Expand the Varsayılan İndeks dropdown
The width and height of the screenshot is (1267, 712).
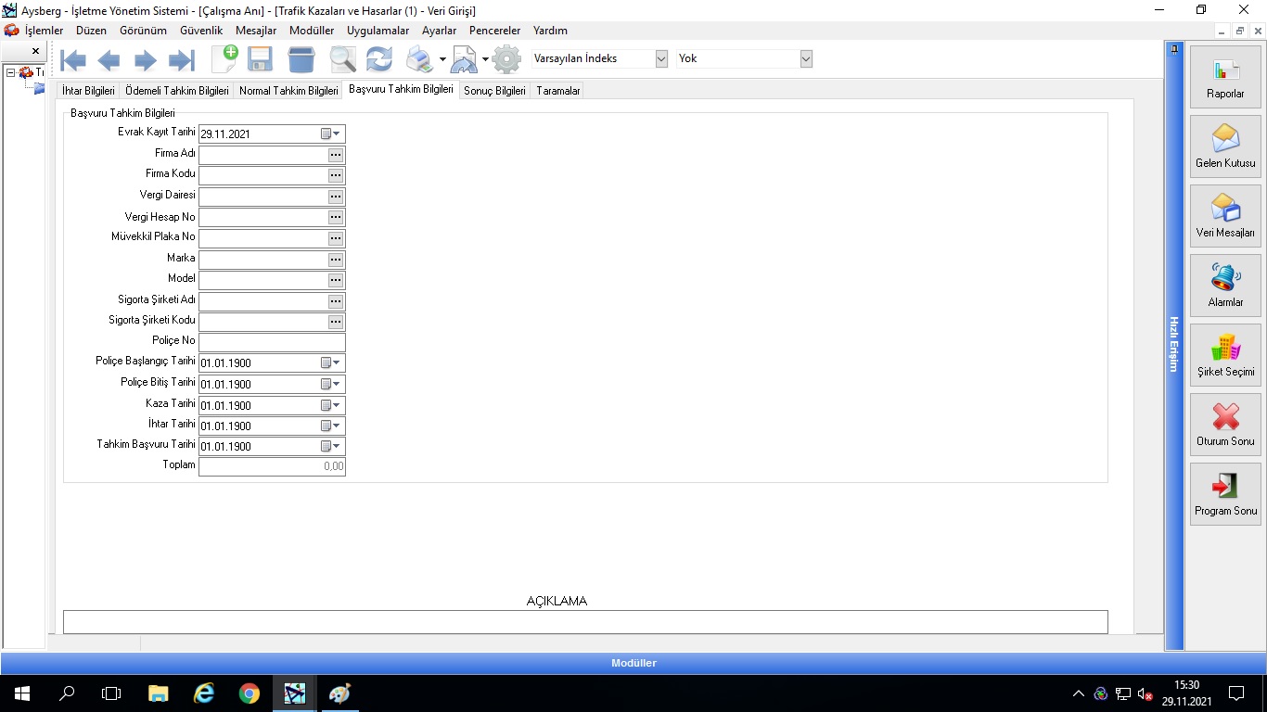point(661,58)
